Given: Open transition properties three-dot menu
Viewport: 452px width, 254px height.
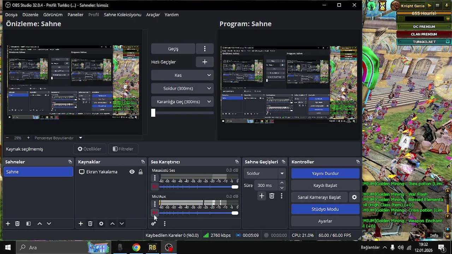Looking at the screenshot, I should pos(281,196).
